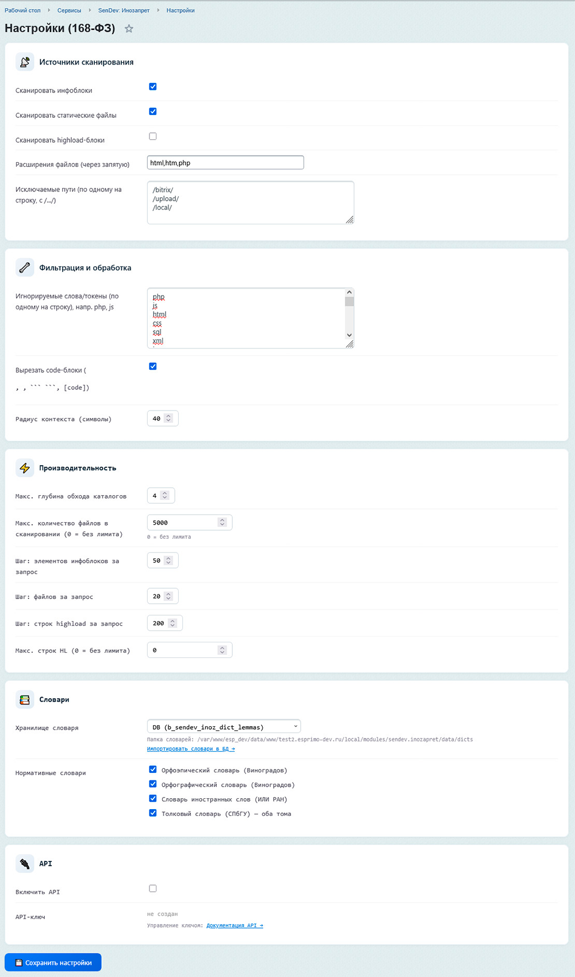The image size is (575, 977).
Task: Click the plug icon in API section
Action: point(25,864)
